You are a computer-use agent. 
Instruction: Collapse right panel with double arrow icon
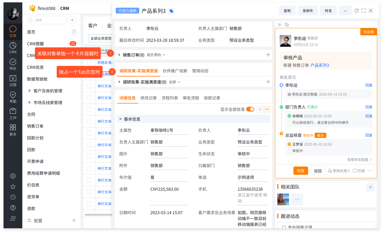point(280,25)
